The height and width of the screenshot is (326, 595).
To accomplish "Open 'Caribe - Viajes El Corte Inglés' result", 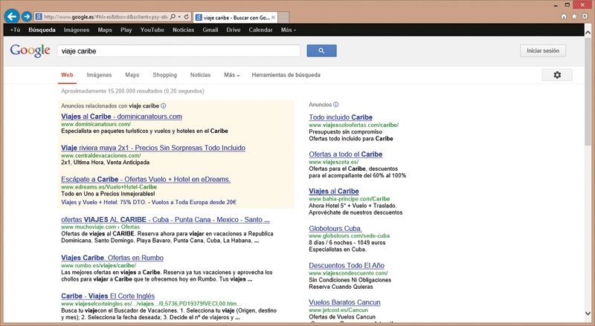I will tap(108, 296).
